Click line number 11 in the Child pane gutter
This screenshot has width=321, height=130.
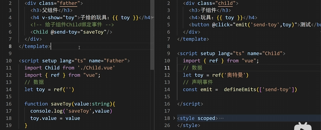tap(167, 68)
